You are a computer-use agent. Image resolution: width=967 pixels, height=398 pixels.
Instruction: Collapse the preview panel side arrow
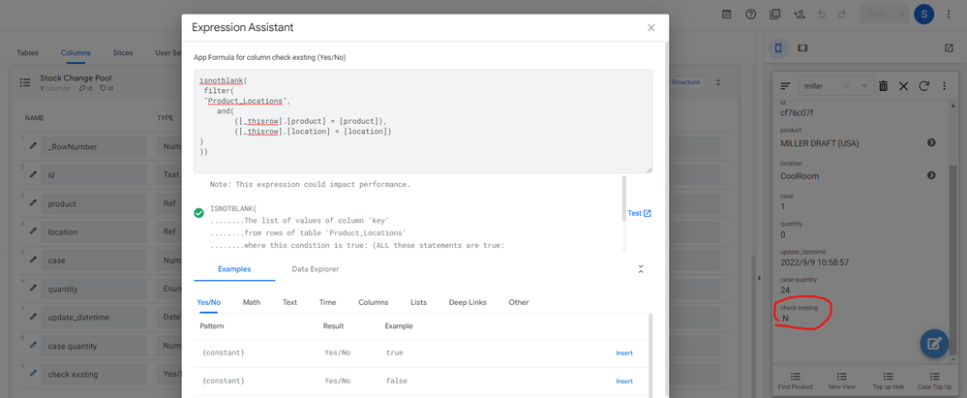[x=759, y=278]
